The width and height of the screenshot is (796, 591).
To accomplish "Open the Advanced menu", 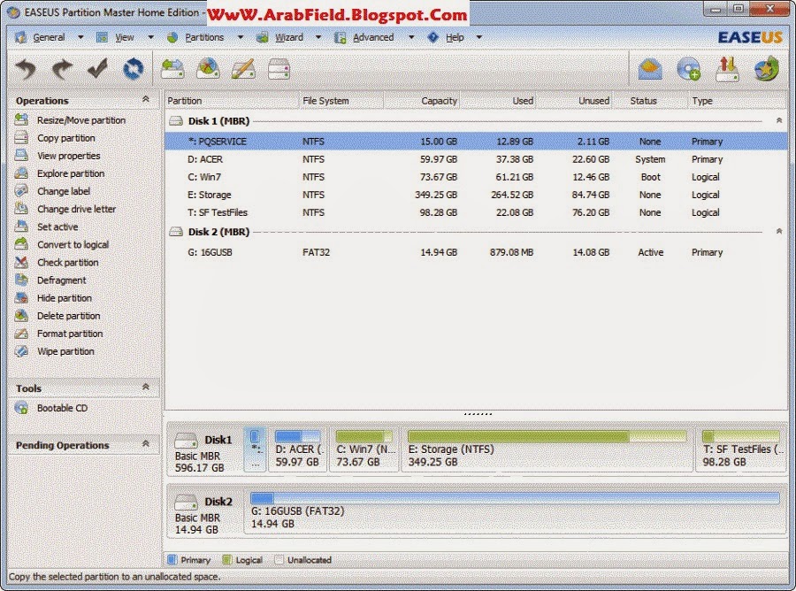I will pos(373,37).
